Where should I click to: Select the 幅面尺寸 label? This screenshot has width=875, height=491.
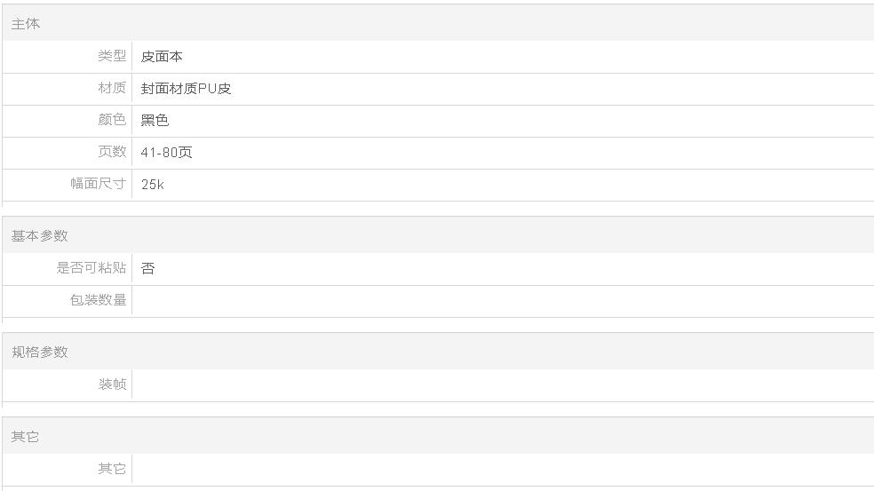pyautogui.click(x=99, y=184)
